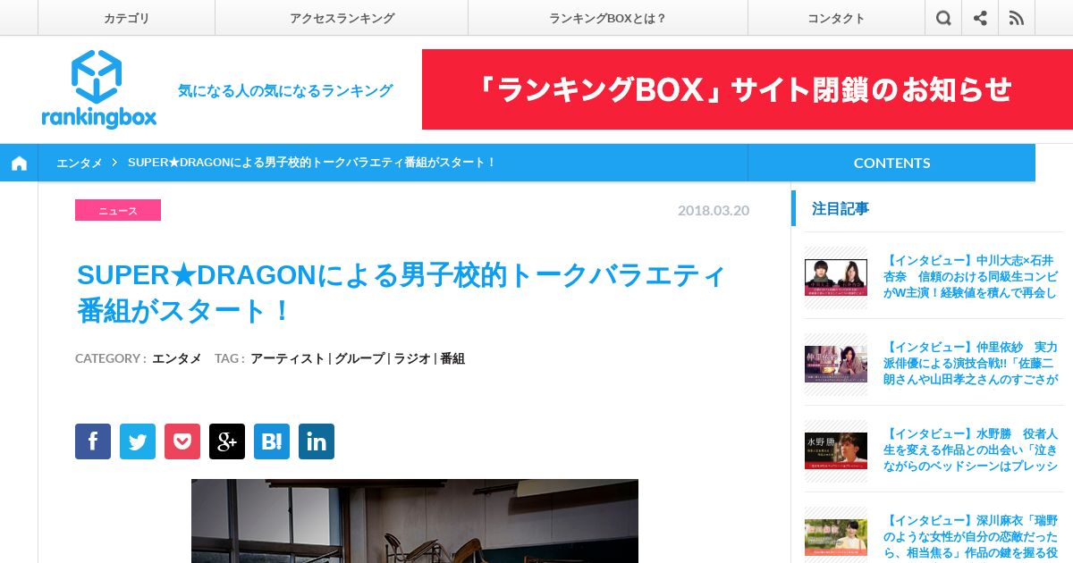Open the アーティスト tag
Viewport: 1073px width, 563px height.
pos(287,358)
